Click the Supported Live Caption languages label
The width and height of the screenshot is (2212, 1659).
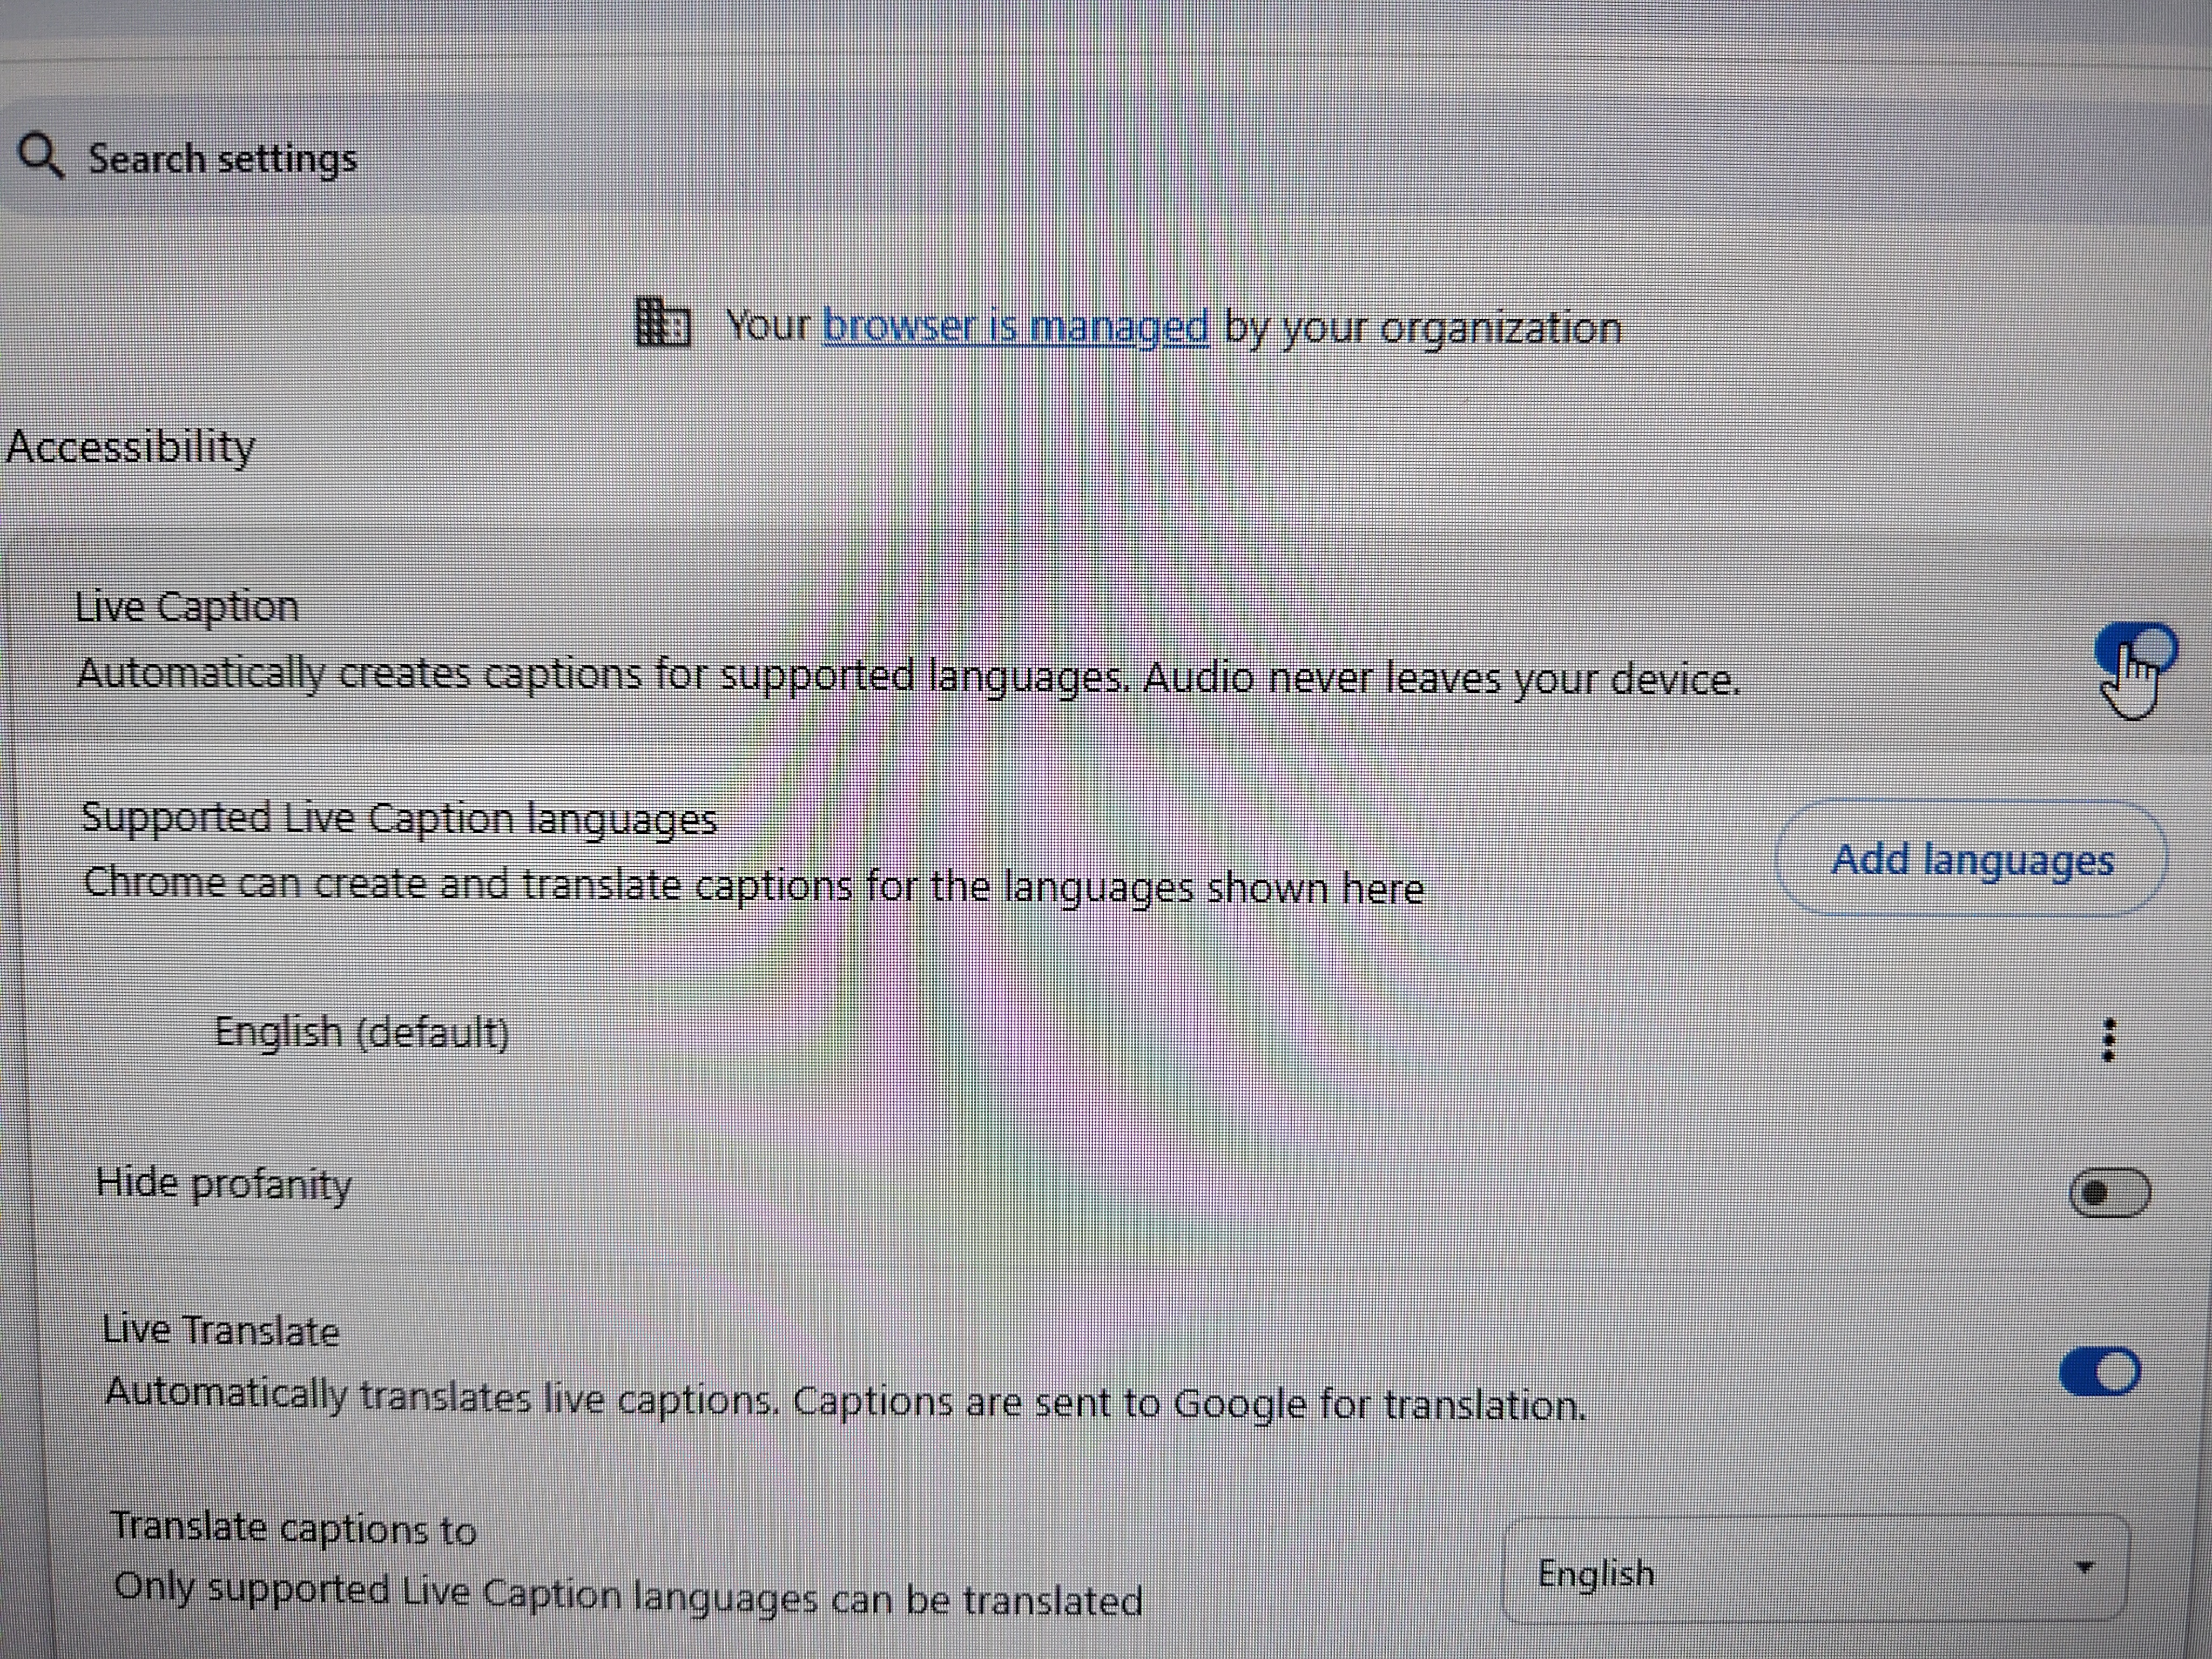pos(399,819)
